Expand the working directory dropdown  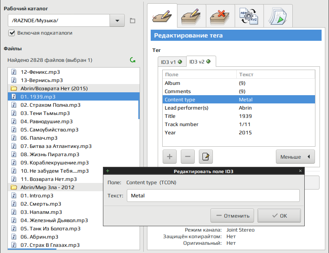tap(117, 21)
